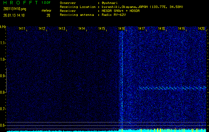Click the 0.8 frequency axis label
Screen dimensions: 209x132
pyautogui.click(x=2, y=92)
